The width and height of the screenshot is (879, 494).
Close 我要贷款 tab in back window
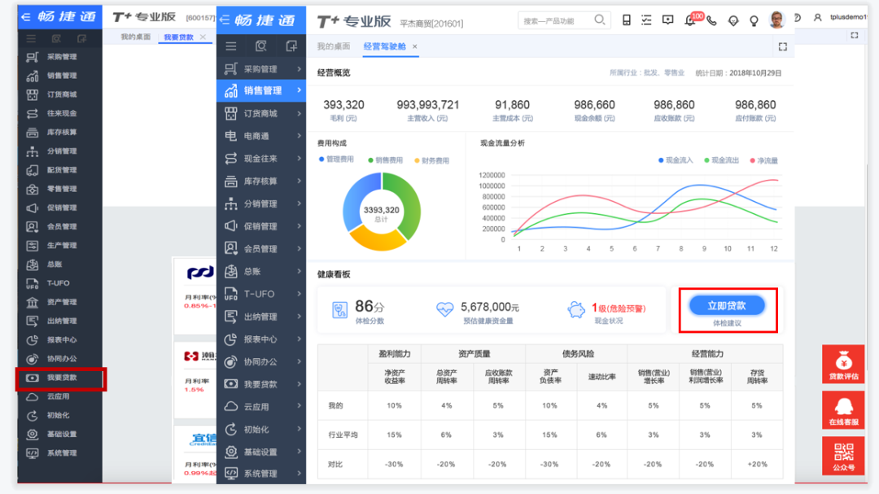tap(203, 37)
